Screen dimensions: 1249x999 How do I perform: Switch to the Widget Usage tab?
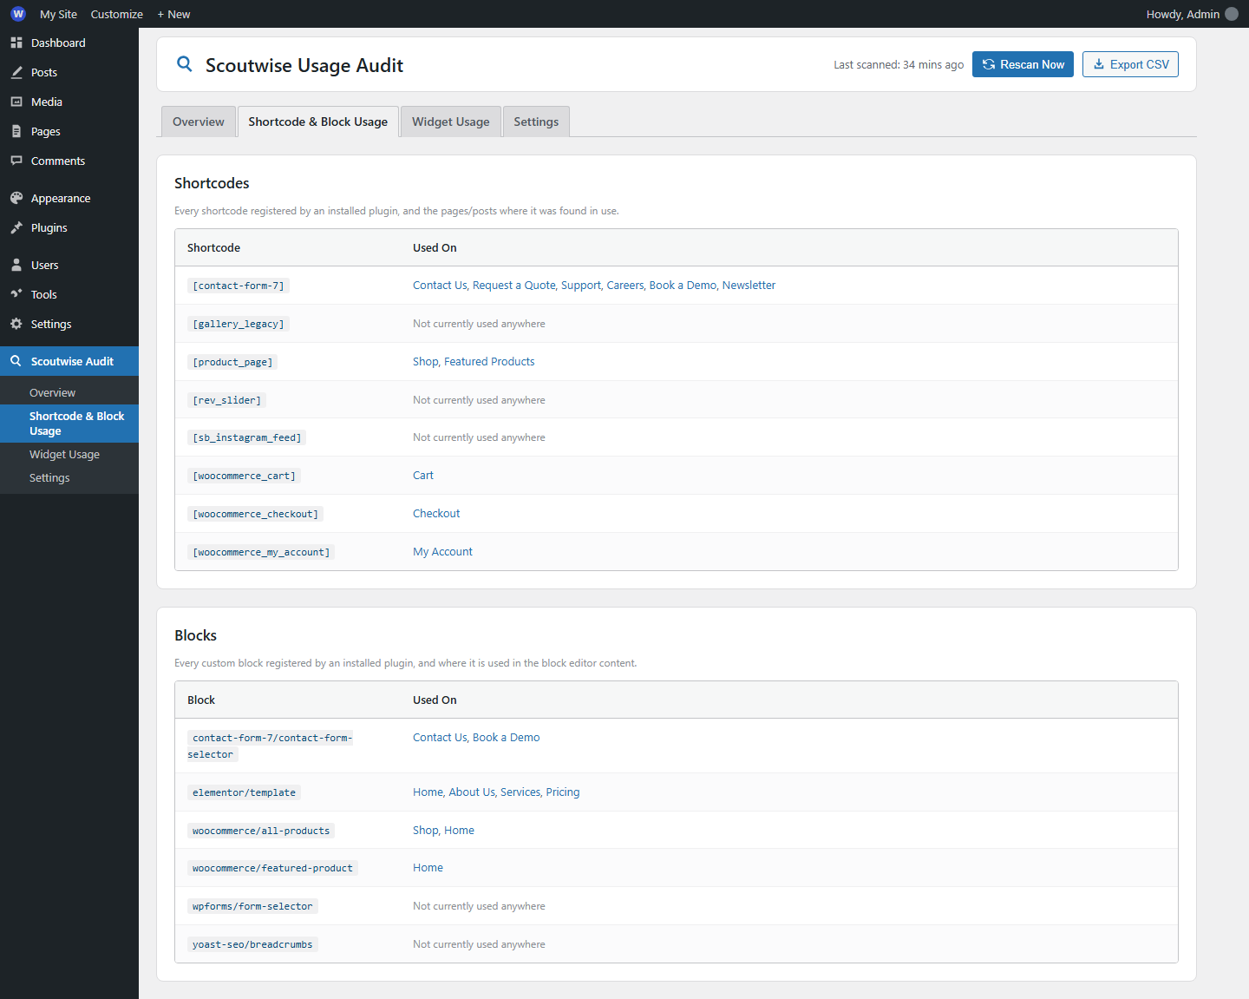pos(451,122)
